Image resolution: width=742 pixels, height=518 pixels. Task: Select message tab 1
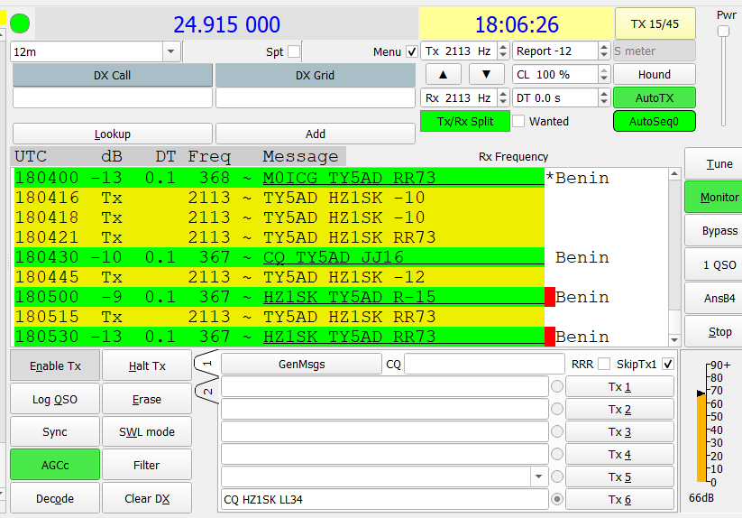(207, 363)
